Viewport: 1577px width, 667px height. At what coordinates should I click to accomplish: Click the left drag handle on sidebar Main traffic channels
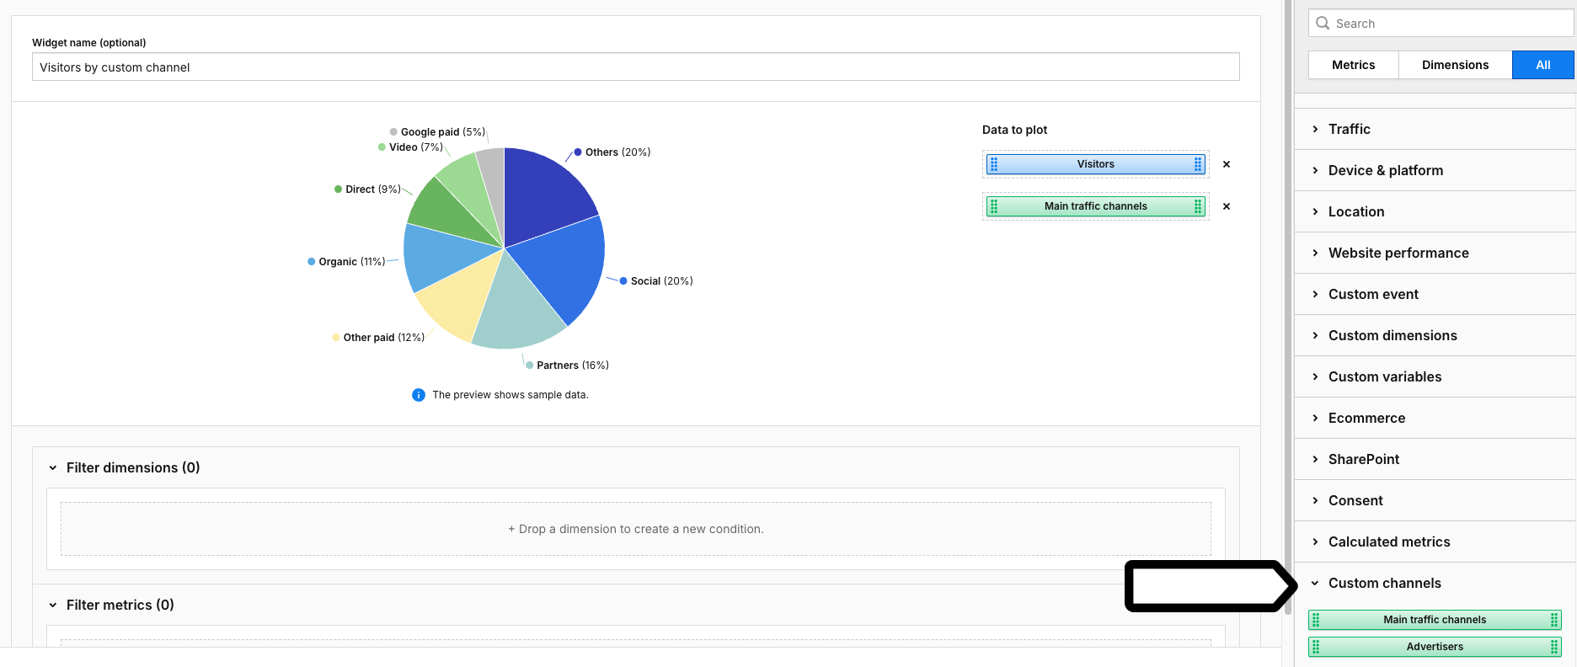1316,620
